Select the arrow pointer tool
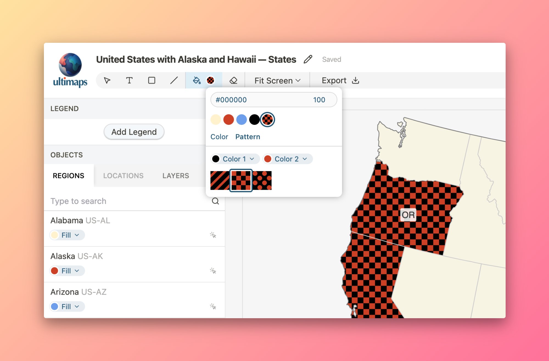Viewport: 549px width, 361px height. pyautogui.click(x=107, y=80)
